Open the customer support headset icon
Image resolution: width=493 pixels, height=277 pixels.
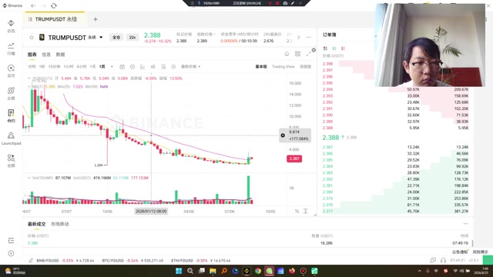pos(443,260)
